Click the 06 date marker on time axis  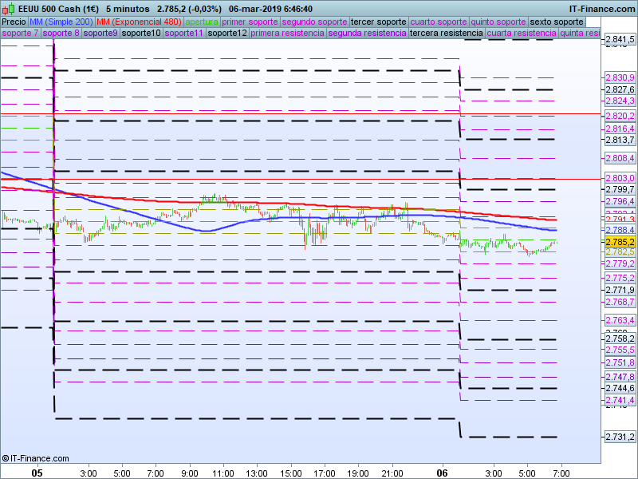click(x=443, y=473)
